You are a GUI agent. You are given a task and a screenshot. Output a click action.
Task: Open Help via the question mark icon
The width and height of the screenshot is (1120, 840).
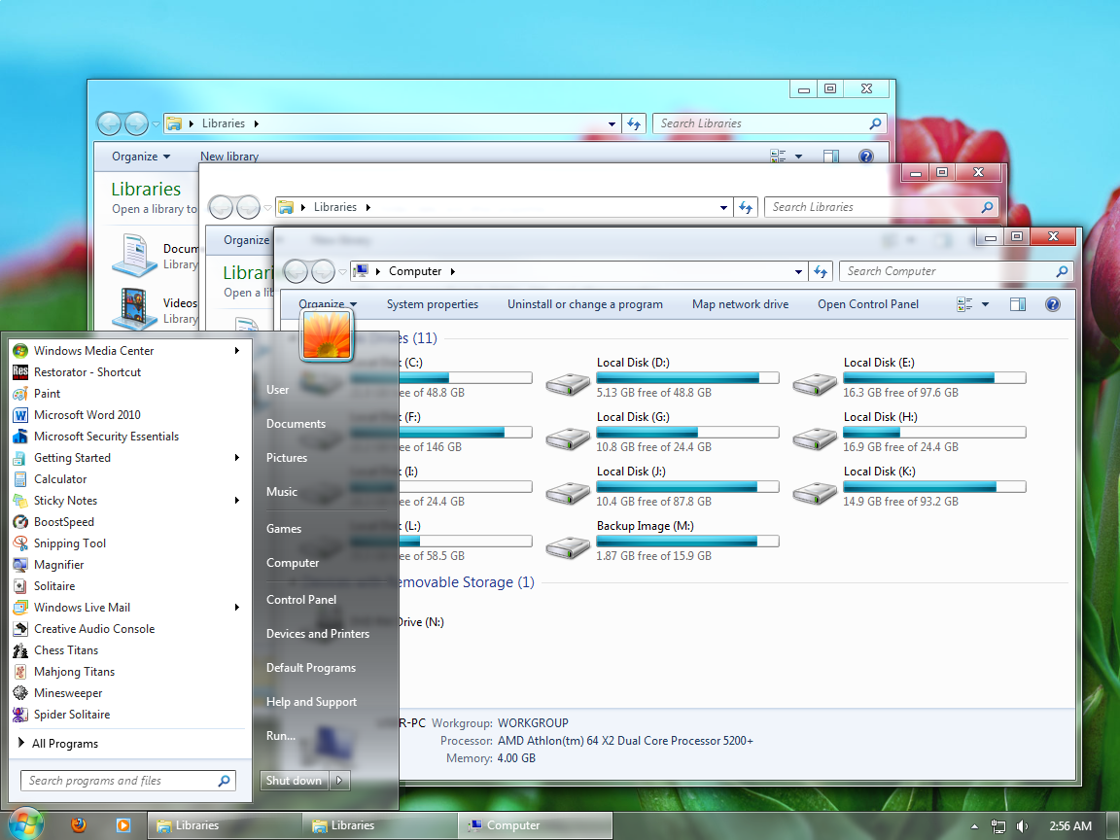pyautogui.click(x=1053, y=304)
